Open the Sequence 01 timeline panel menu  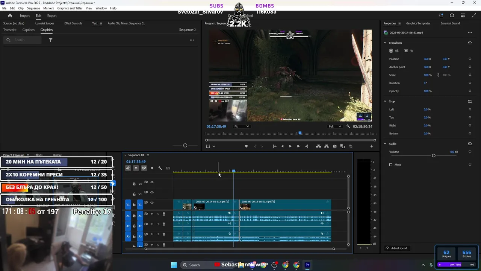pos(148,155)
